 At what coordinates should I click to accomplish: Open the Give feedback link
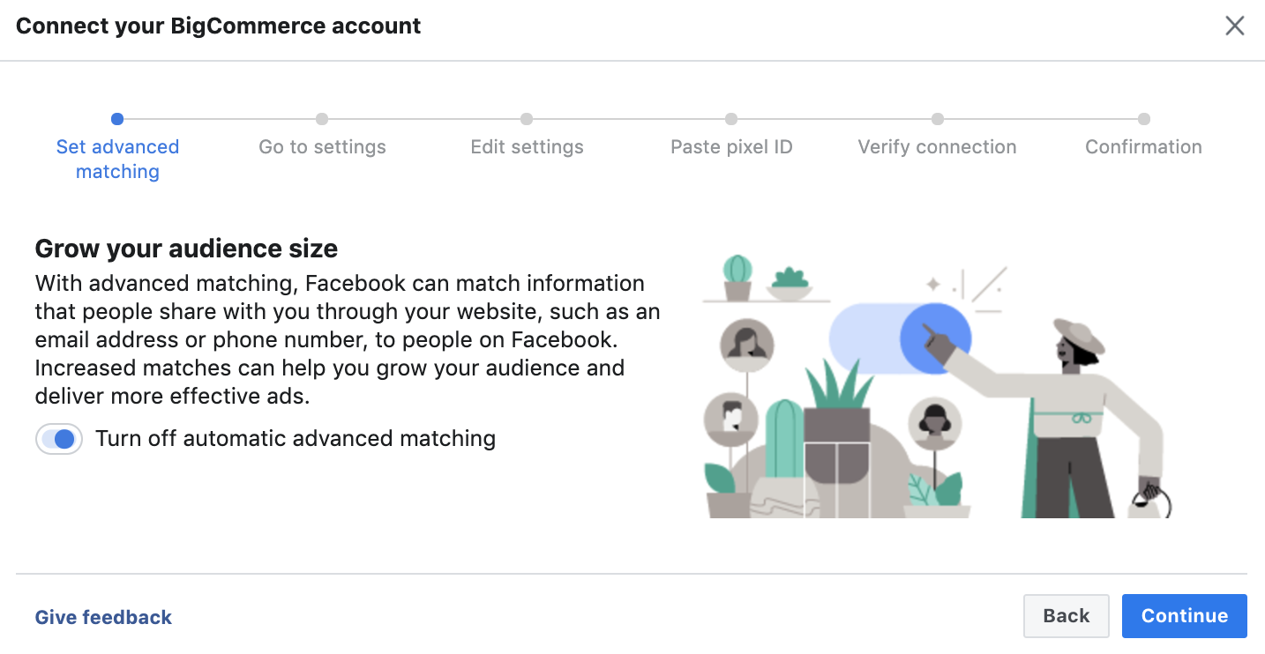(103, 617)
